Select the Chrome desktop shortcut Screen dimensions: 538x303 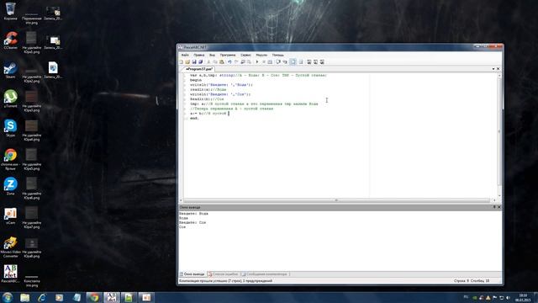pos(10,159)
